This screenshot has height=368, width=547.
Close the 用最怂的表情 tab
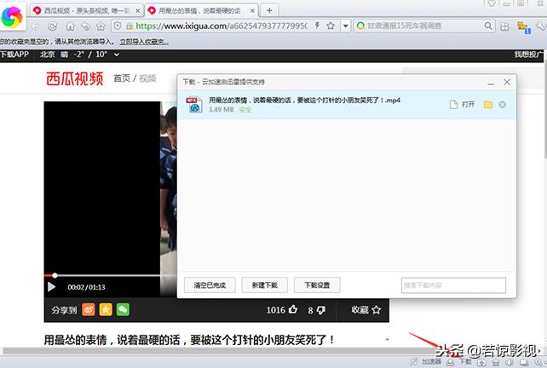252,11
